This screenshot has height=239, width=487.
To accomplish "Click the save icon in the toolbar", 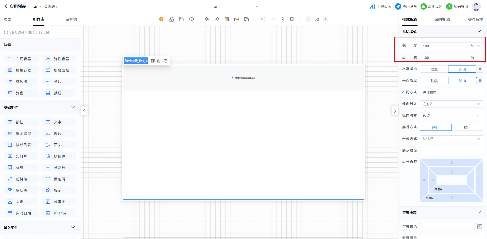I will point(181,19).
